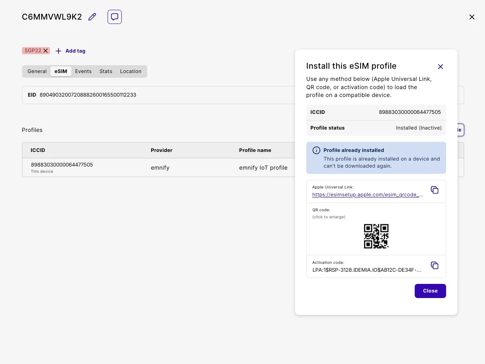Copy the Apple Universal Link with the copy icon
The width and height of the screenshot is (485, 364).
tap(435, 190)
